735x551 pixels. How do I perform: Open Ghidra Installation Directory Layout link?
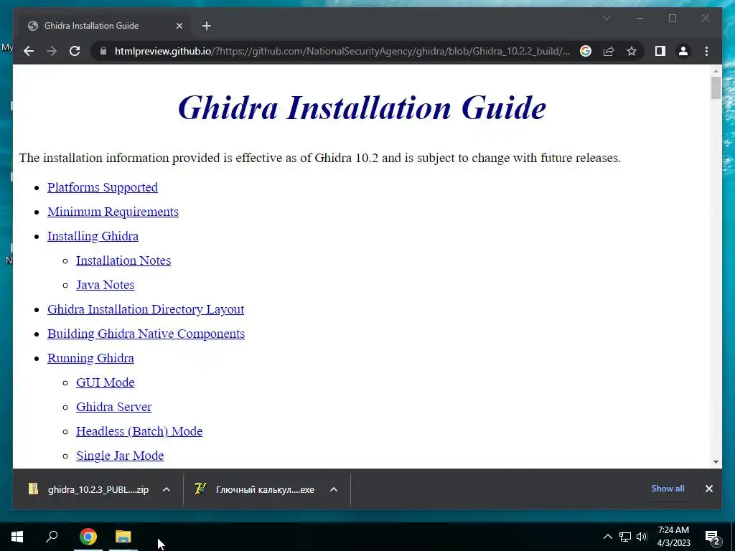click(x=146, y=309)
